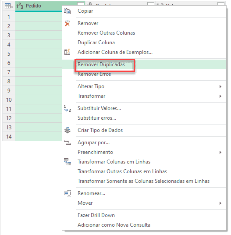Click the Criar Tipo de Dados icon

(68, 130)
